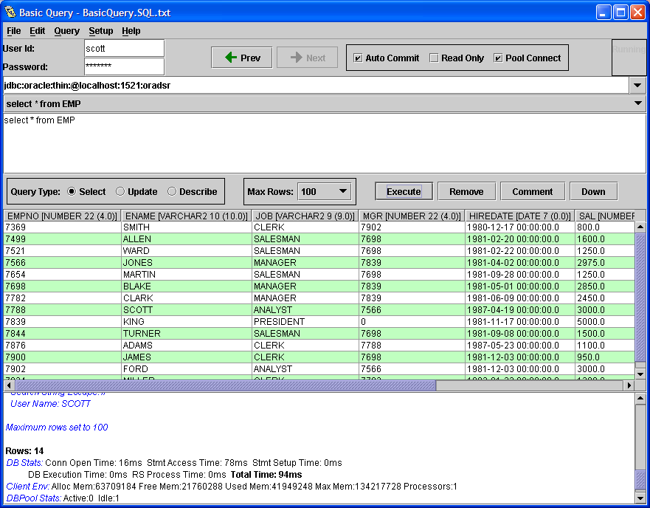Click the Rows: 14 text in log
The image size is (650, 508).
click(24, 450)
